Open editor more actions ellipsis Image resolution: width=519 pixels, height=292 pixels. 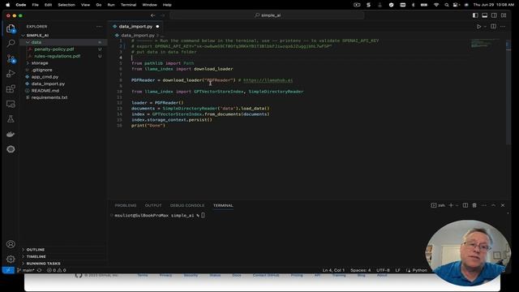click(503, 27)
